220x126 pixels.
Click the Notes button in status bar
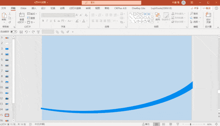(x=146, y=124)
